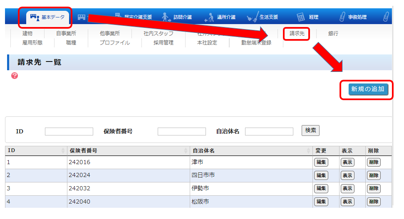The width and height of the screenshot is (404, 219).
Task: Switch to the 通所介護 tab
Action: point(221,17)
